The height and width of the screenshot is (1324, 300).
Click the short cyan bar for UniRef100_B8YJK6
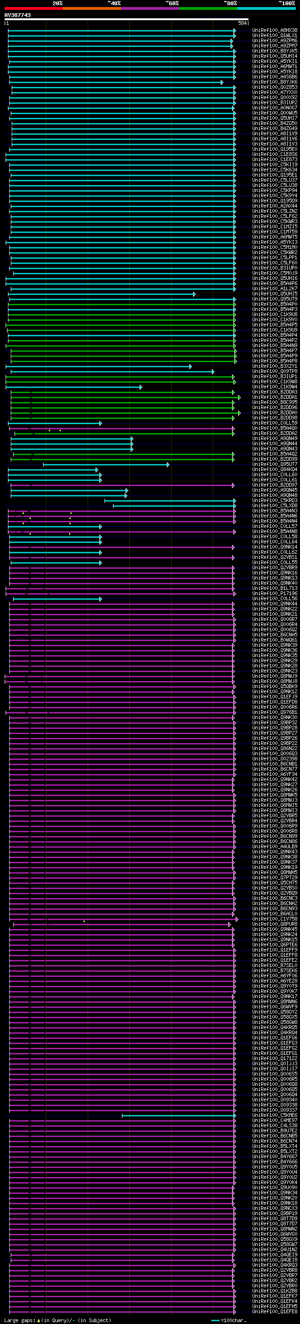point(116,82)
